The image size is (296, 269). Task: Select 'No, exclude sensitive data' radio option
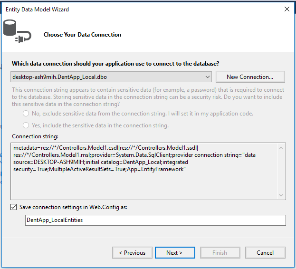pyautogui.click(x=26, y=114)
